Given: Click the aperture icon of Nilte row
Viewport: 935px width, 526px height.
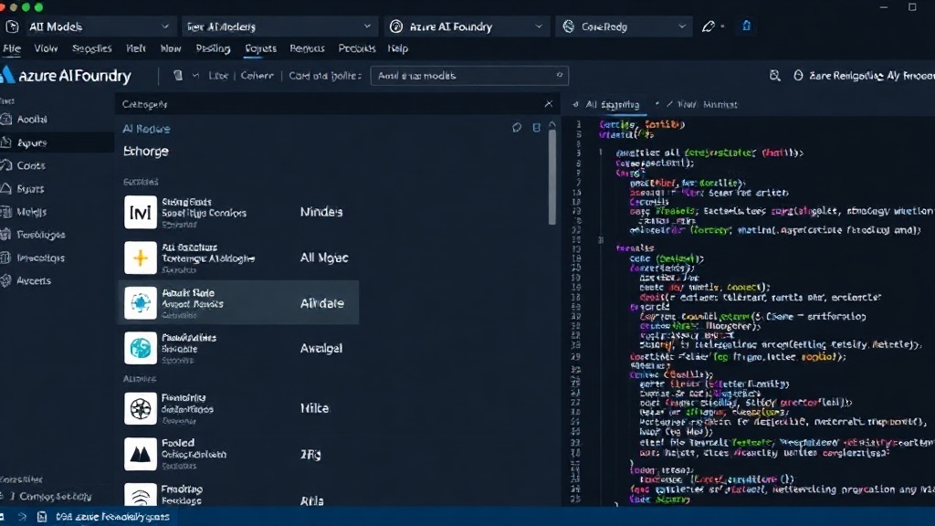Looking at the screenshot, I should coord(140,408).
